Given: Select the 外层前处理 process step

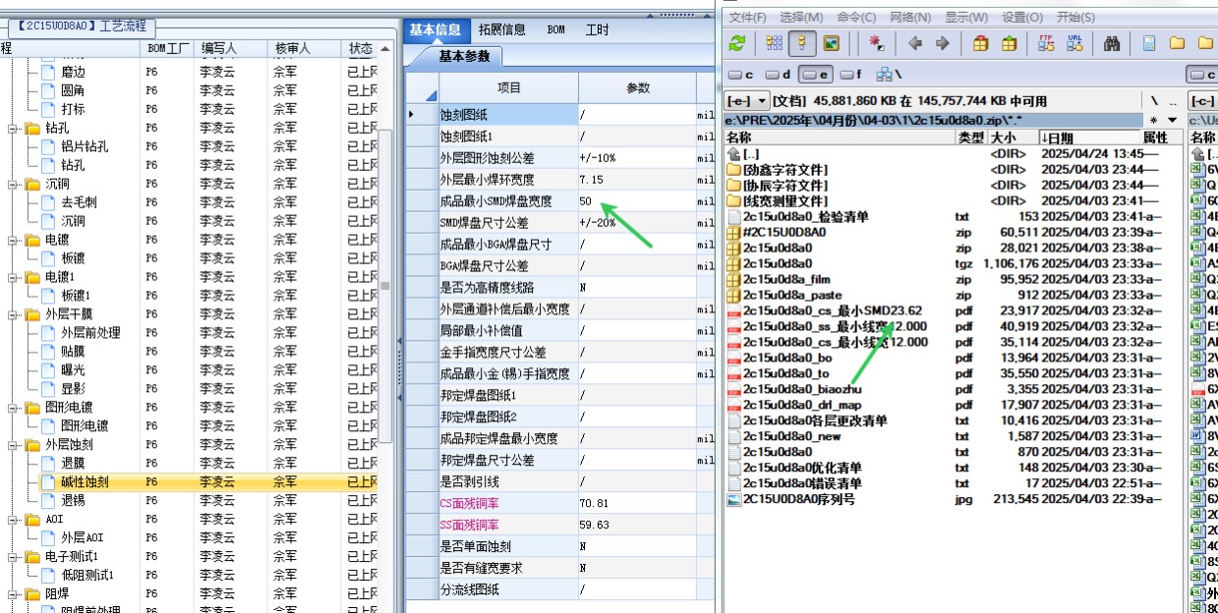Looking at the screenshot, I should 91,333.
